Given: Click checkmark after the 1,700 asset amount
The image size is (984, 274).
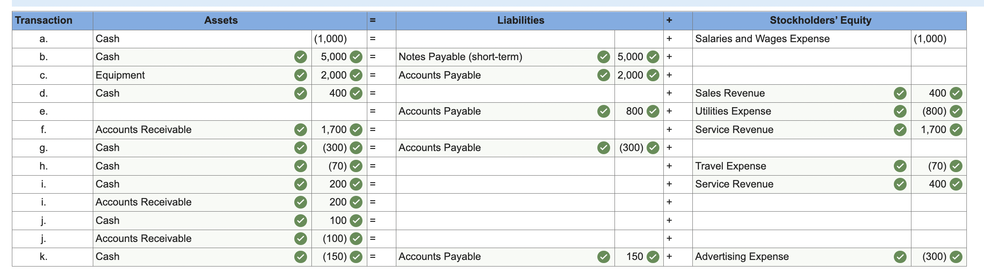Looking at the screenshot, I should coord(356,130).
